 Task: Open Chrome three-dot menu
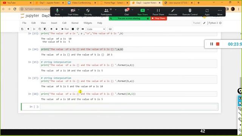coord(239,9)
